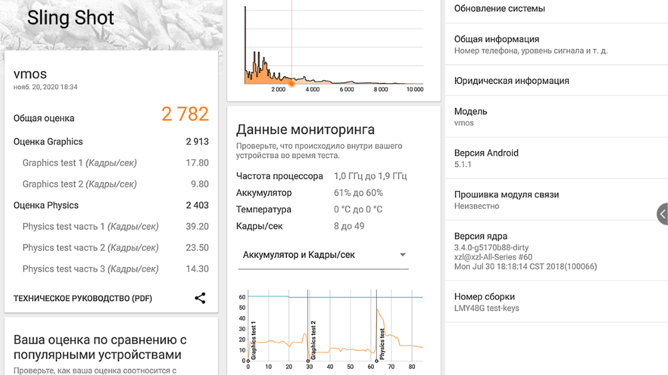Select the Оценка Graphics row
Screen dimensions: 668x375
coord(111,142)
